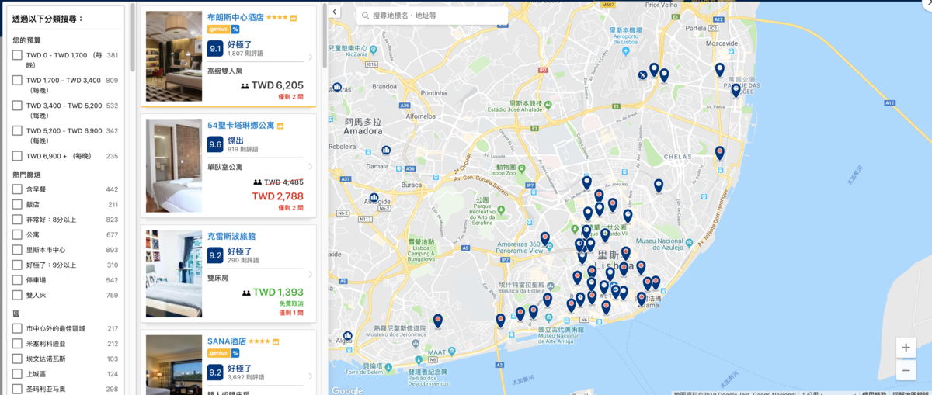
Task: Expand 克雷斯波旅館 card via right chevron
Action: click(x=310, y=274)
